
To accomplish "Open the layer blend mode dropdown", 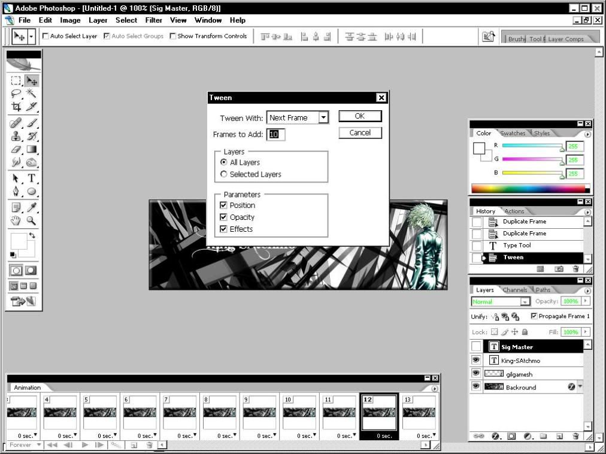I will 525,301.
